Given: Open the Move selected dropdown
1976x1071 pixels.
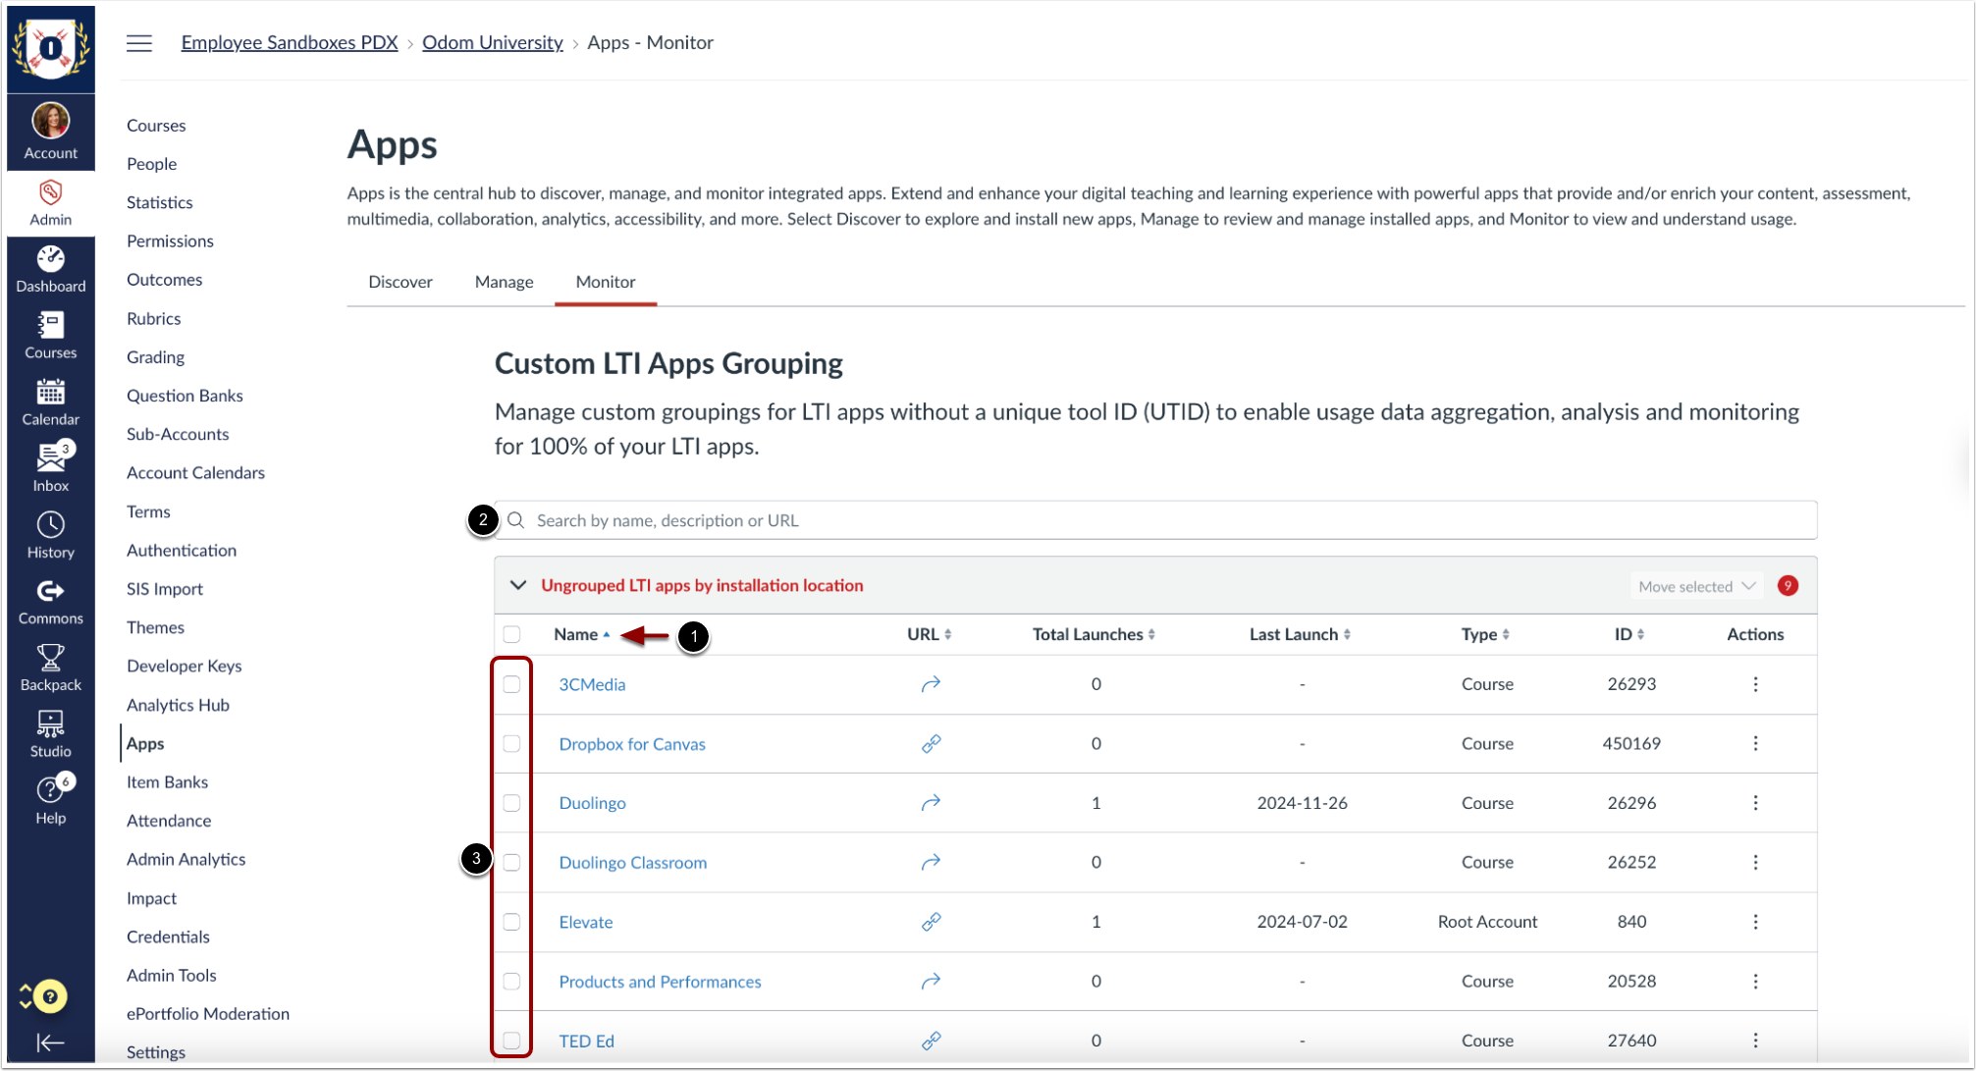Looking at the screenshot, I should [1696, 585].
